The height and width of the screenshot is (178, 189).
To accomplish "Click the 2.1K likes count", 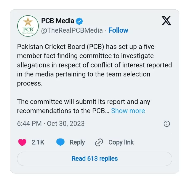I will coord(38,142).
